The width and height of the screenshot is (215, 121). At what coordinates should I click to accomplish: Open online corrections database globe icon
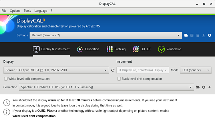coord(204,87)
